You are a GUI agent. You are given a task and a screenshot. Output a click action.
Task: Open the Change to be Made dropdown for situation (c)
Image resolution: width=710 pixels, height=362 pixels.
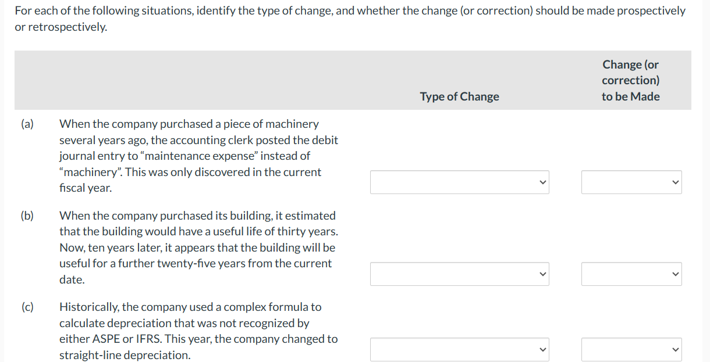point(631,349)
